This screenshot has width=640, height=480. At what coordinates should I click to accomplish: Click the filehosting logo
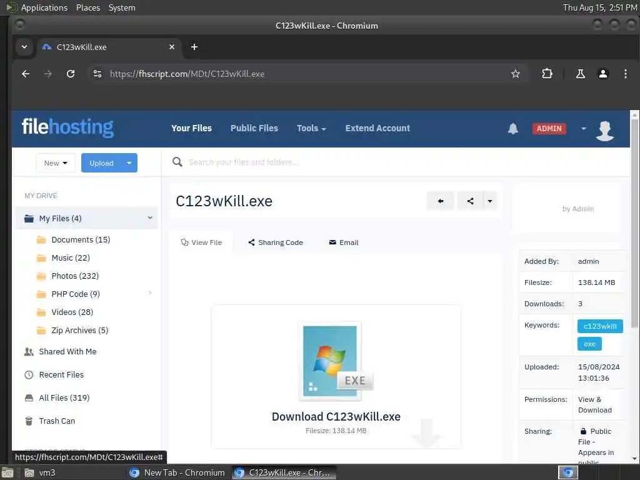(x=67, y=127)
